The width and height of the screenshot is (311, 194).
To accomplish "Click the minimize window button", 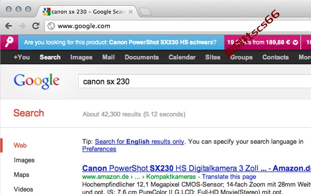I will (18, 9).
